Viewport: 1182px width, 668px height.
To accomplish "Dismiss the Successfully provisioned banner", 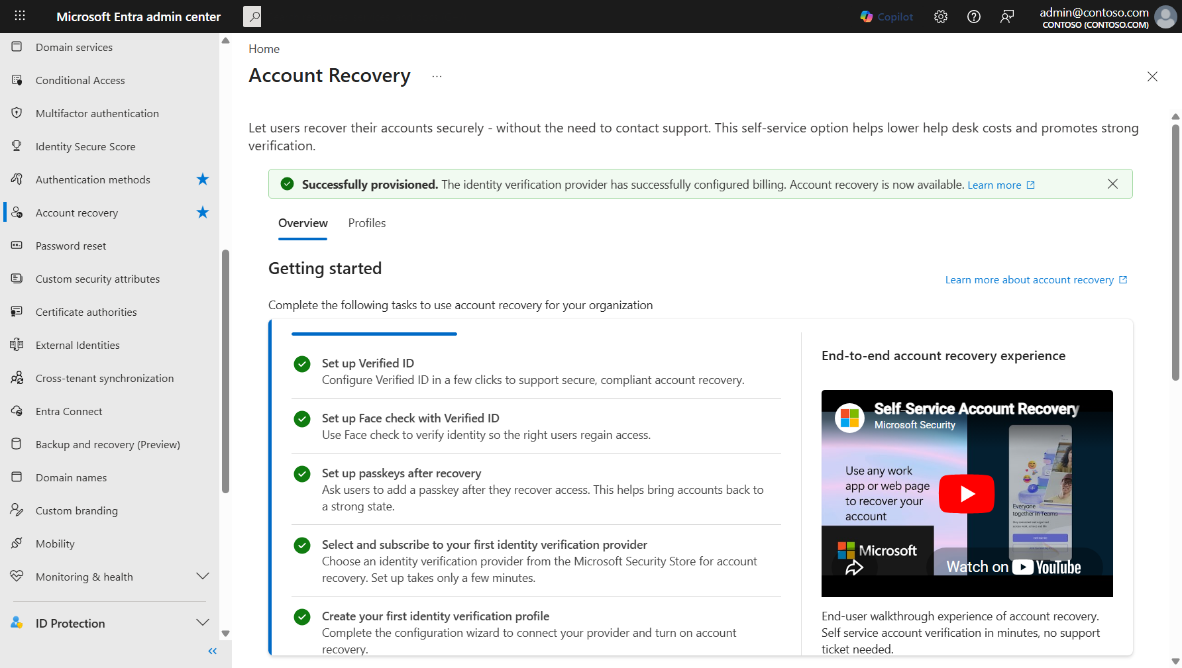I will coord(1112,184).
